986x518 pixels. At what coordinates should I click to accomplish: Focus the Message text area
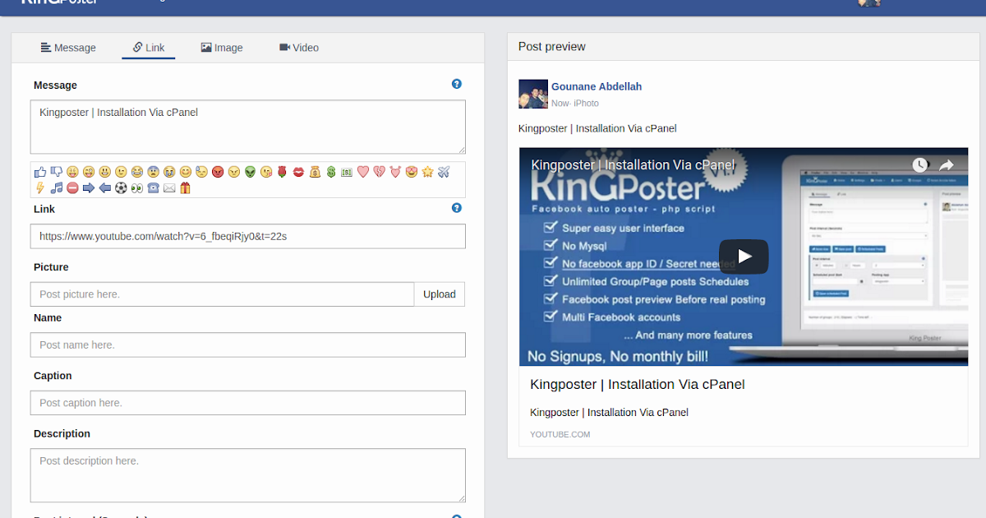[x=248, y=127]
